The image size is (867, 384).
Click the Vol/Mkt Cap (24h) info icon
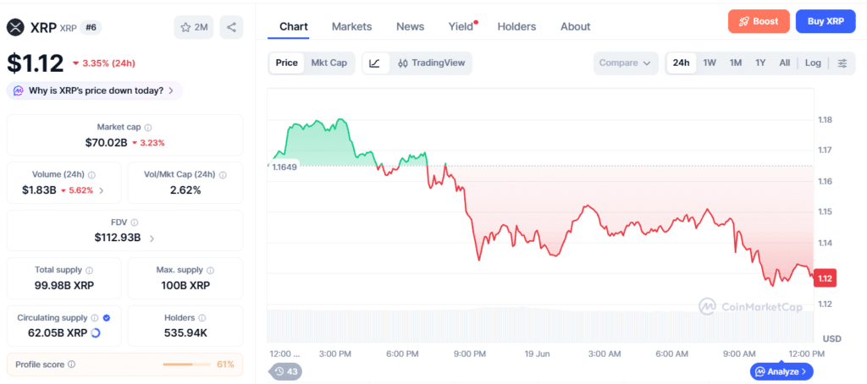(x=223, y=174)
